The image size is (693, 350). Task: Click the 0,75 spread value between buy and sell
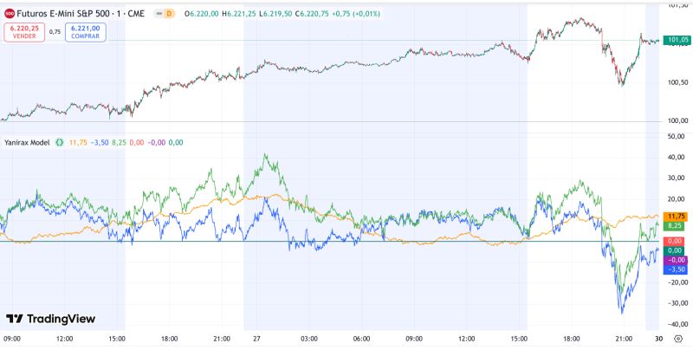pyautogui.click(x=55, y=31)
